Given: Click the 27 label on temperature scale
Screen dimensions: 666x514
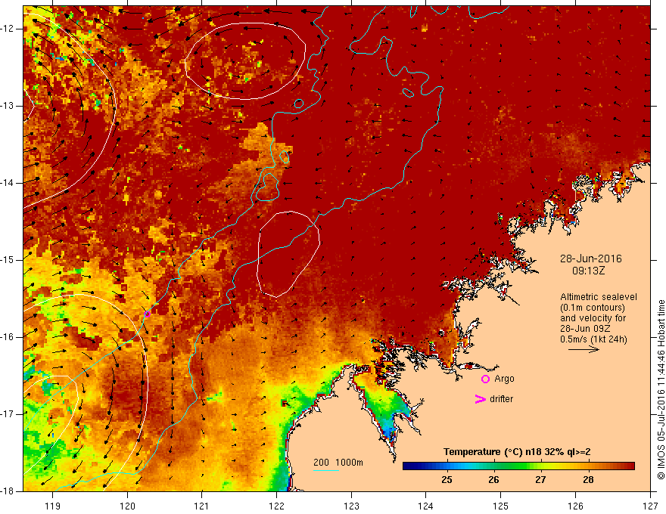Looking at the screenshot, I should 540,480.
